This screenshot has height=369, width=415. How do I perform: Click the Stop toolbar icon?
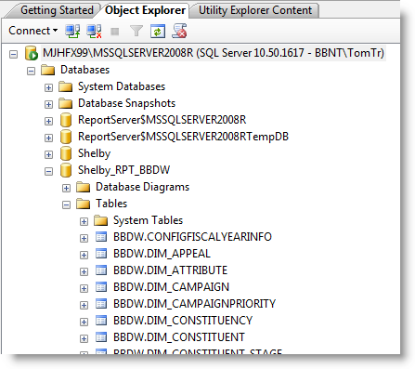pyautogui.click(x=115, y=32)
